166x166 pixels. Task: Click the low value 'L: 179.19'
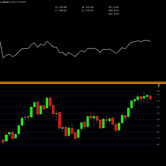[x=87, y=11]
